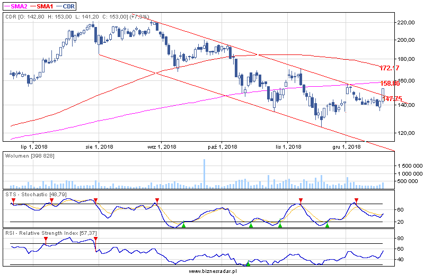This screenshot has width=424, height=275.
Task: Click the leftmost red triangle in RSI panel
Action: [x=46, y=239]
